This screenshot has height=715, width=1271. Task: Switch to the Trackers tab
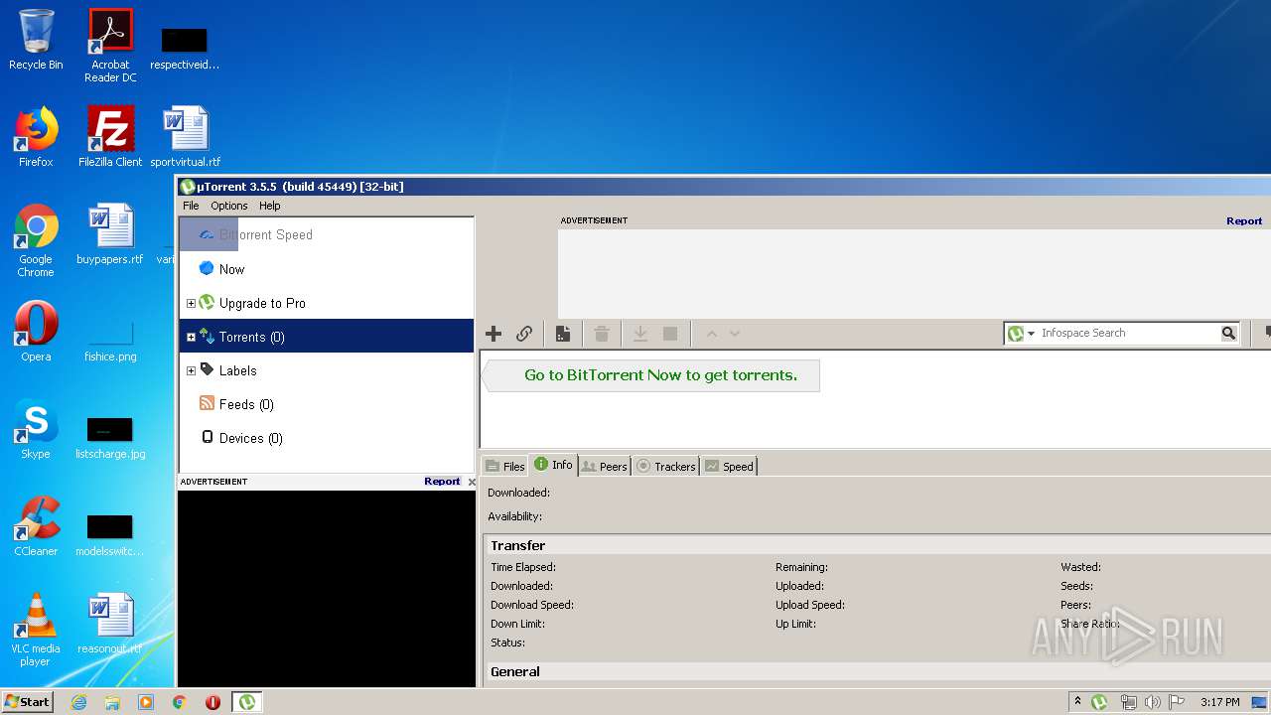click(665, 466)
